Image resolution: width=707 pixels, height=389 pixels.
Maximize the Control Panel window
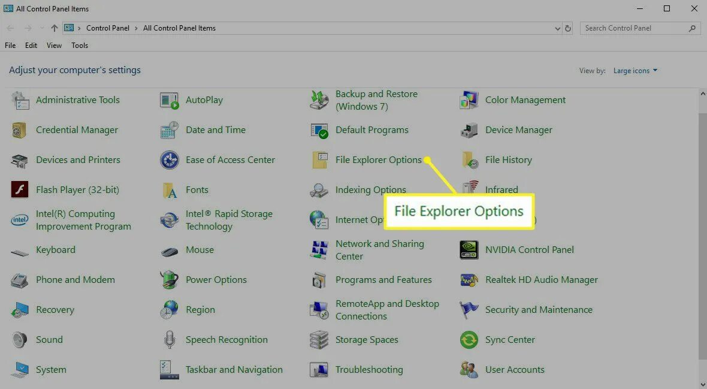click(667, 8)
